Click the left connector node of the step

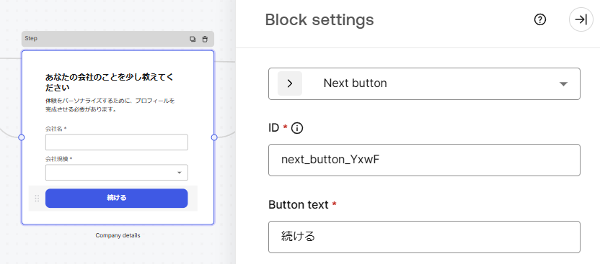click(x=22, y=137)
